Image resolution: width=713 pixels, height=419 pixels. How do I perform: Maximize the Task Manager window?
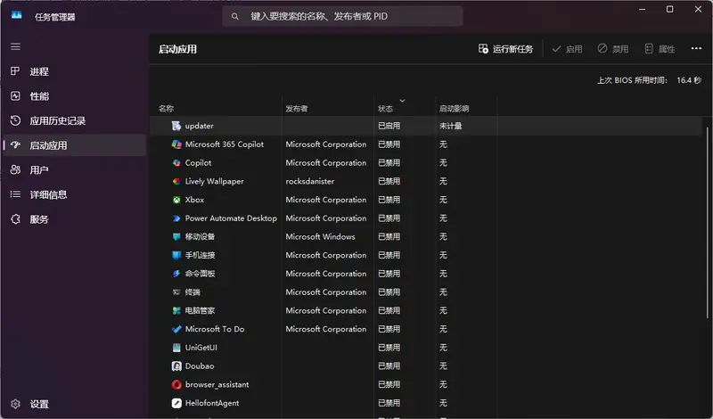point(670,9)
